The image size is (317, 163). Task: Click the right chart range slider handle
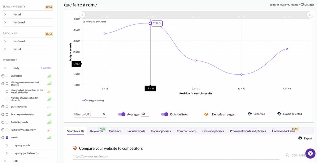[310, 15]
